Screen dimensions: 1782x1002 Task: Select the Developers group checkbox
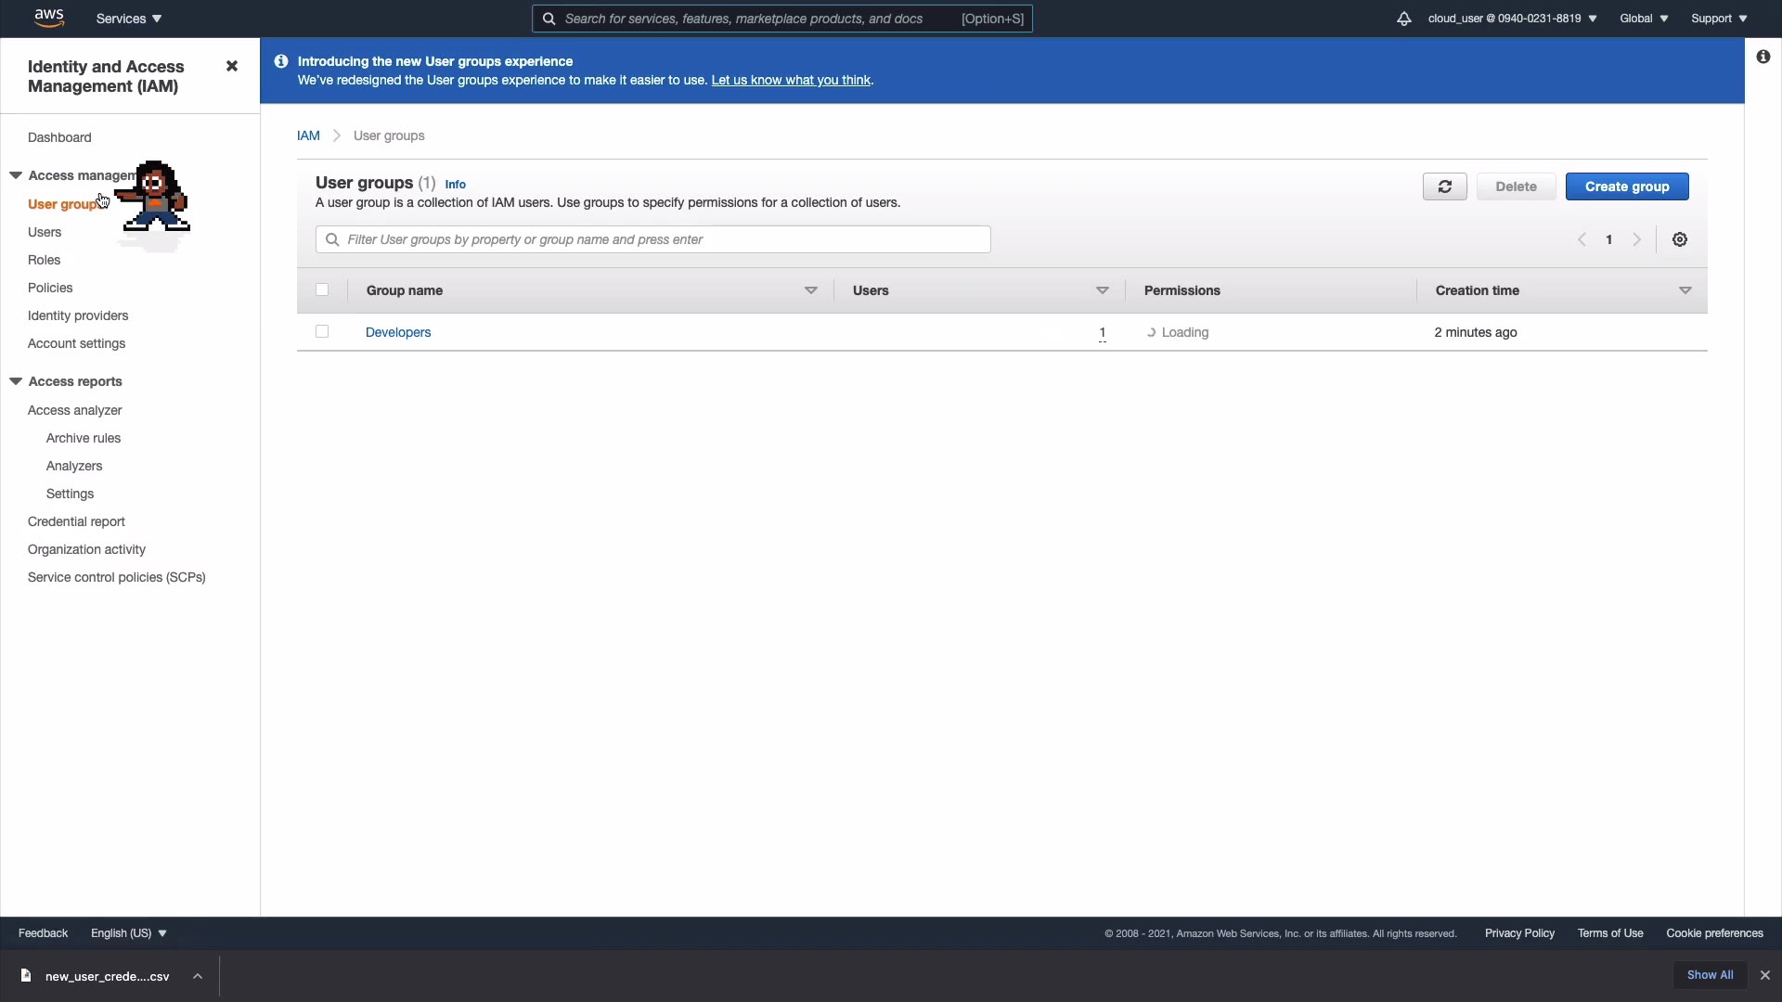(322, 331)
